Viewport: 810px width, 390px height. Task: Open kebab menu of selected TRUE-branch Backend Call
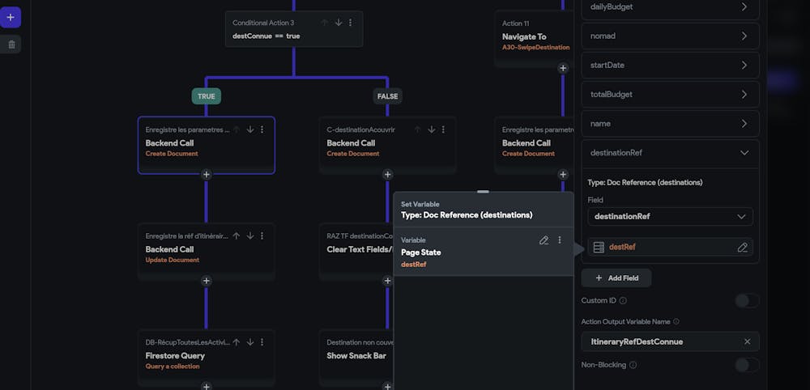(262, 129)
